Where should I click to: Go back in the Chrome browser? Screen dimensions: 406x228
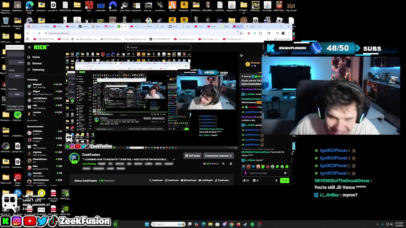tap(28, 33)
